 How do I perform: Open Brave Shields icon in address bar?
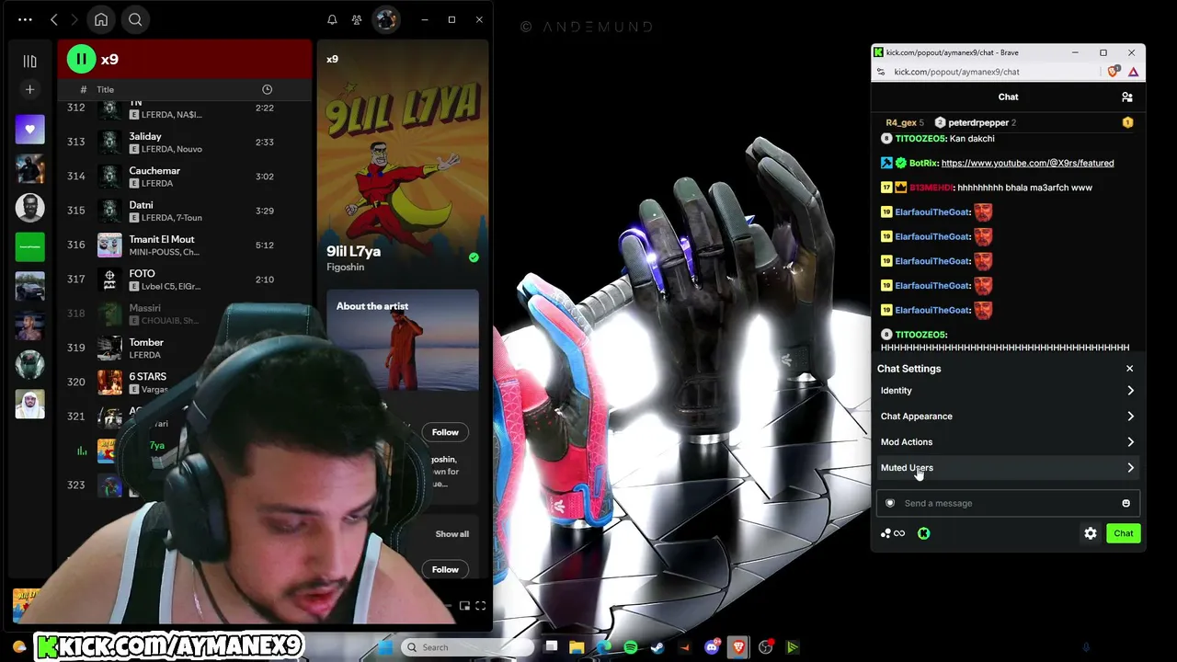tap(1114, 72)
